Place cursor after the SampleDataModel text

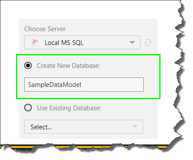(x=82, y=85)
